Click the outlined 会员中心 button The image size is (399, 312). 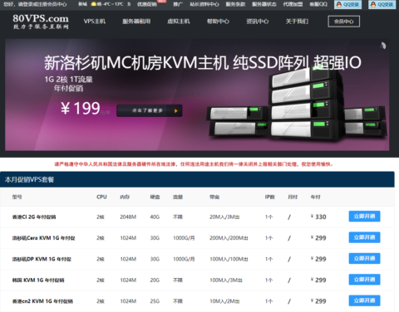click(x=344, y=22)
